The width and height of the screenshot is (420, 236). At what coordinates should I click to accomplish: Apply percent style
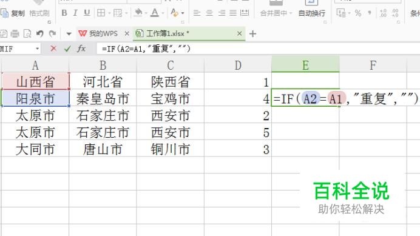358,13
